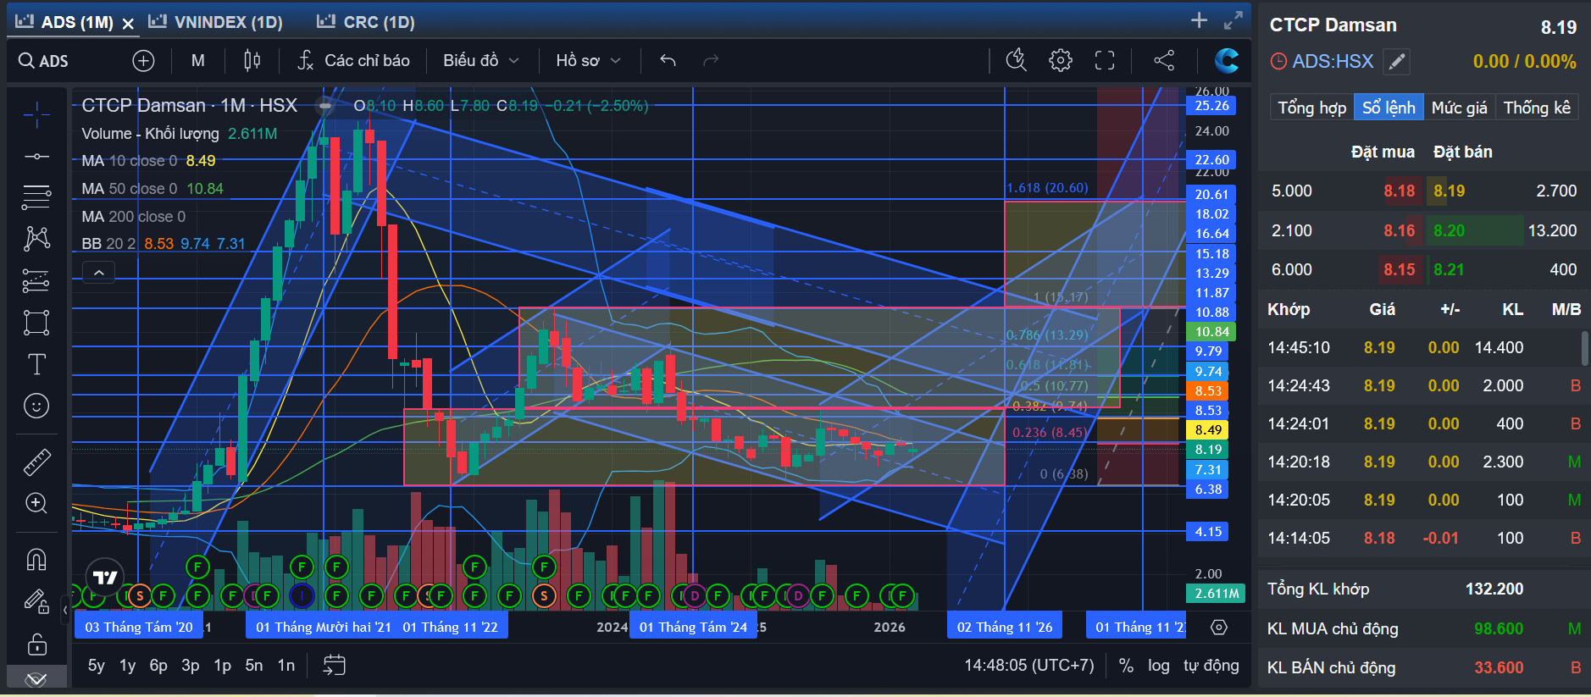Open the Tổng hợp tab

[1311, 108]
